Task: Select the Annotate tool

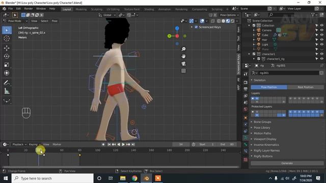Action: 7,82
